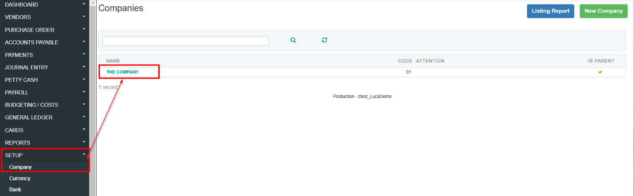The width and height of the screenshot is (634, 196).
Task: Click the green Is Parent checkmark
Action: (x=600, y=72)
